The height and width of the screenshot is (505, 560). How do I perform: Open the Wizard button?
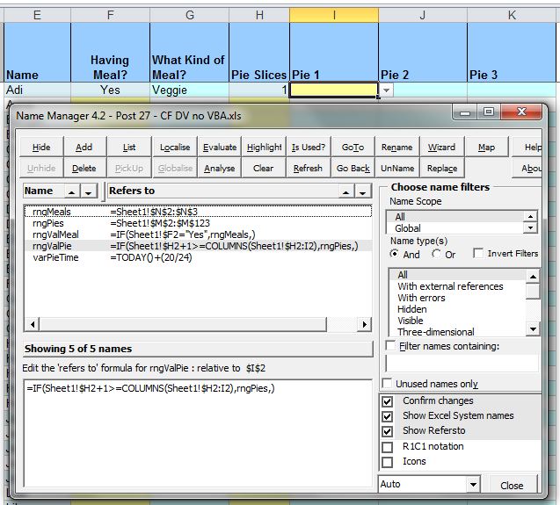[442, 147]
